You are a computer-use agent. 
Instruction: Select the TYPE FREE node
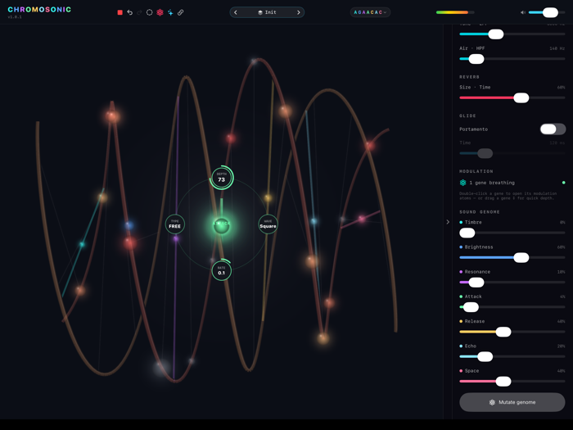[x=174, y=224]
